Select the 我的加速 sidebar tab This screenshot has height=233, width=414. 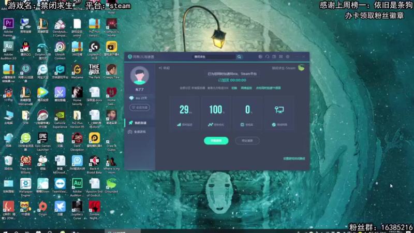[140, 123]
